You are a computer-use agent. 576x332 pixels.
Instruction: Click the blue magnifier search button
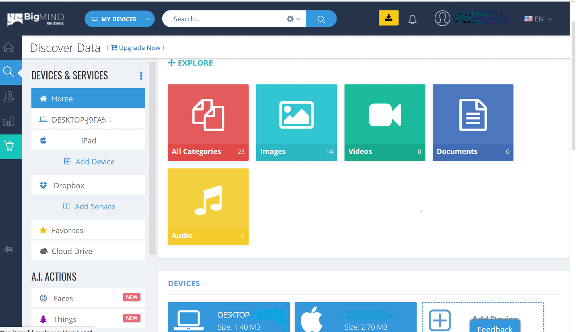[321, 19]
